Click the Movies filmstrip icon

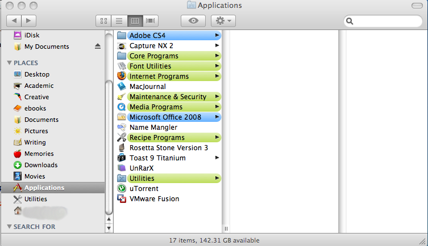[18, 176]
